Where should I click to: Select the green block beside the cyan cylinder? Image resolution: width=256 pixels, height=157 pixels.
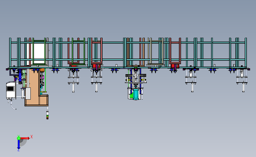coord(131,96)
